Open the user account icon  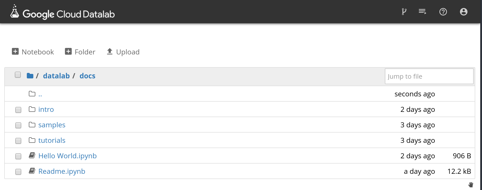[x=463, y=12]
